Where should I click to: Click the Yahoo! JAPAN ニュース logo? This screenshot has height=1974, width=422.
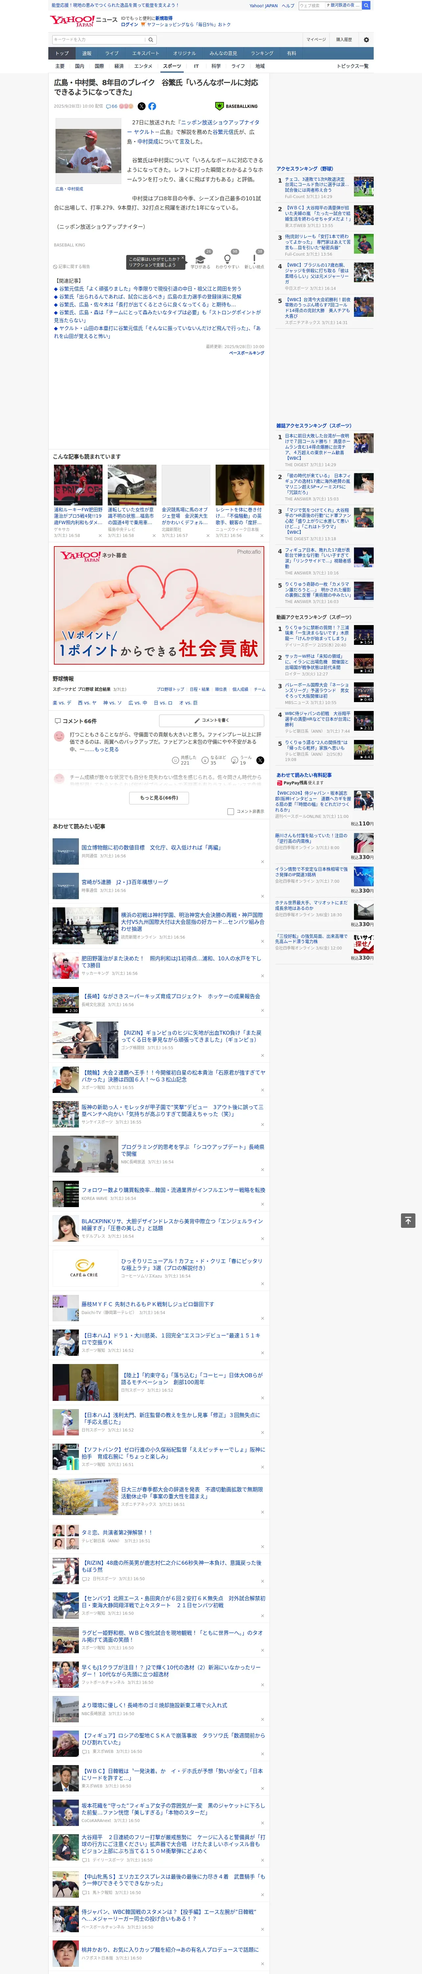click(83, 21)
